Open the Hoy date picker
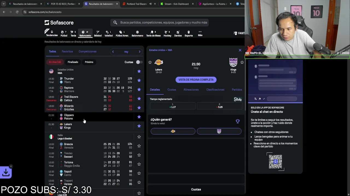Viewport: 350px width, 196px height. click(126, 52)
